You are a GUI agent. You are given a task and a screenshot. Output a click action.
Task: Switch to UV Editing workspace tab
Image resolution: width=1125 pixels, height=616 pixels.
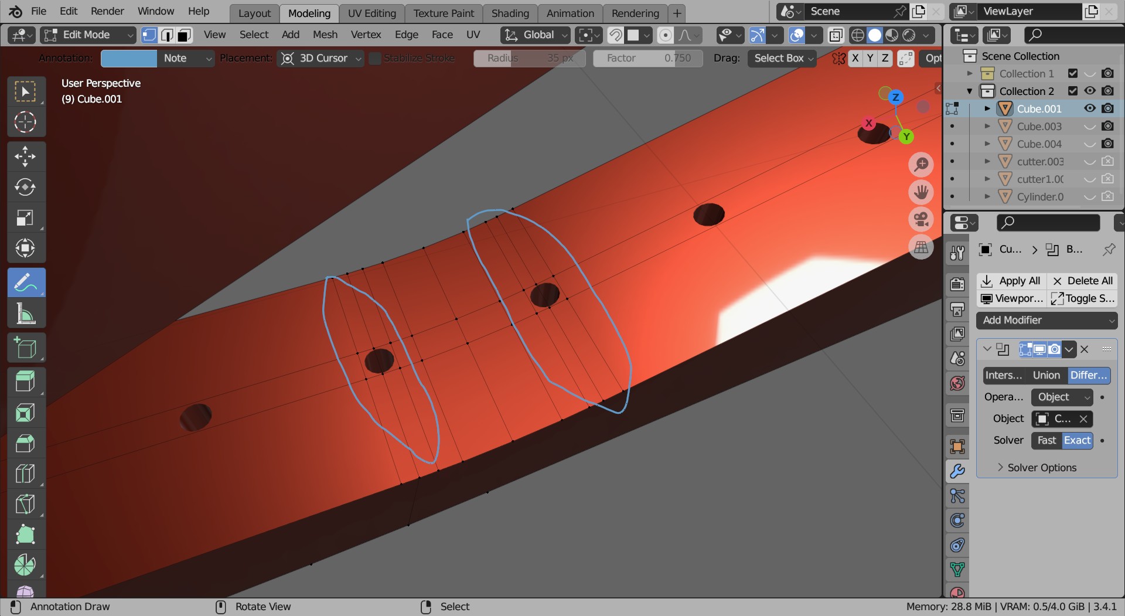click(372, 13)
